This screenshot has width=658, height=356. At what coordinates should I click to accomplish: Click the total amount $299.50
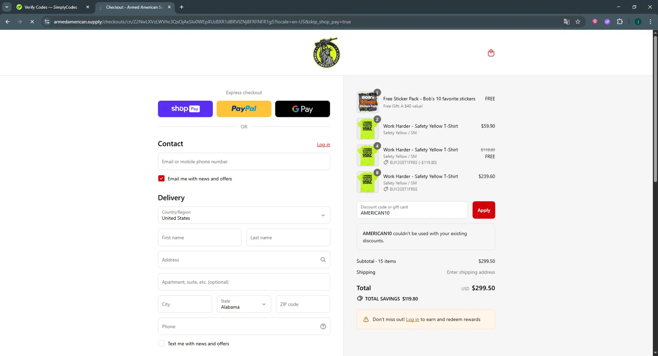(x=483, y=288)
